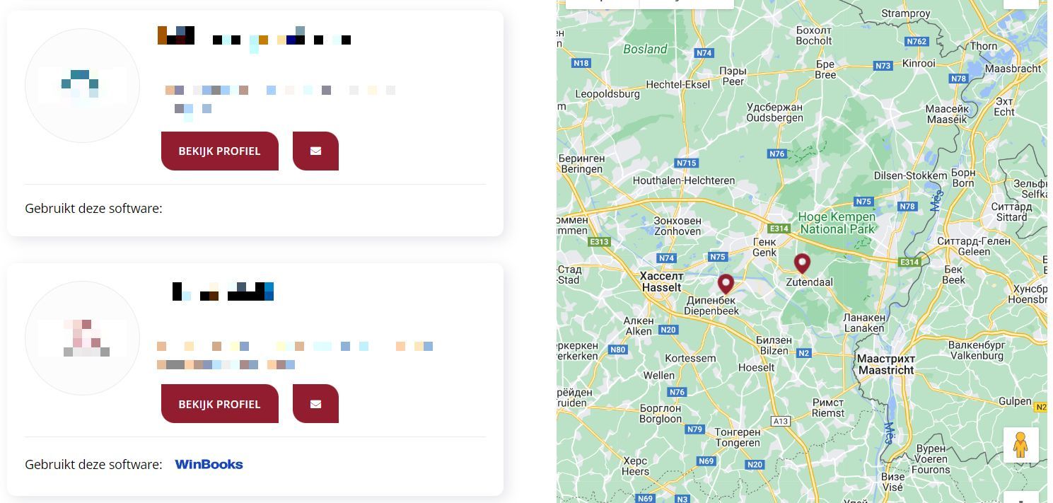The image size is (1053, 503).
Task: Open WinBooks software logo
Action: click(209, 464)
